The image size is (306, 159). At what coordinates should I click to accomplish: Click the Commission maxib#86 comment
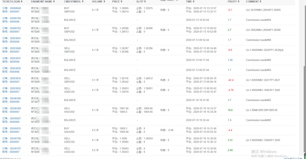(258, 60)
